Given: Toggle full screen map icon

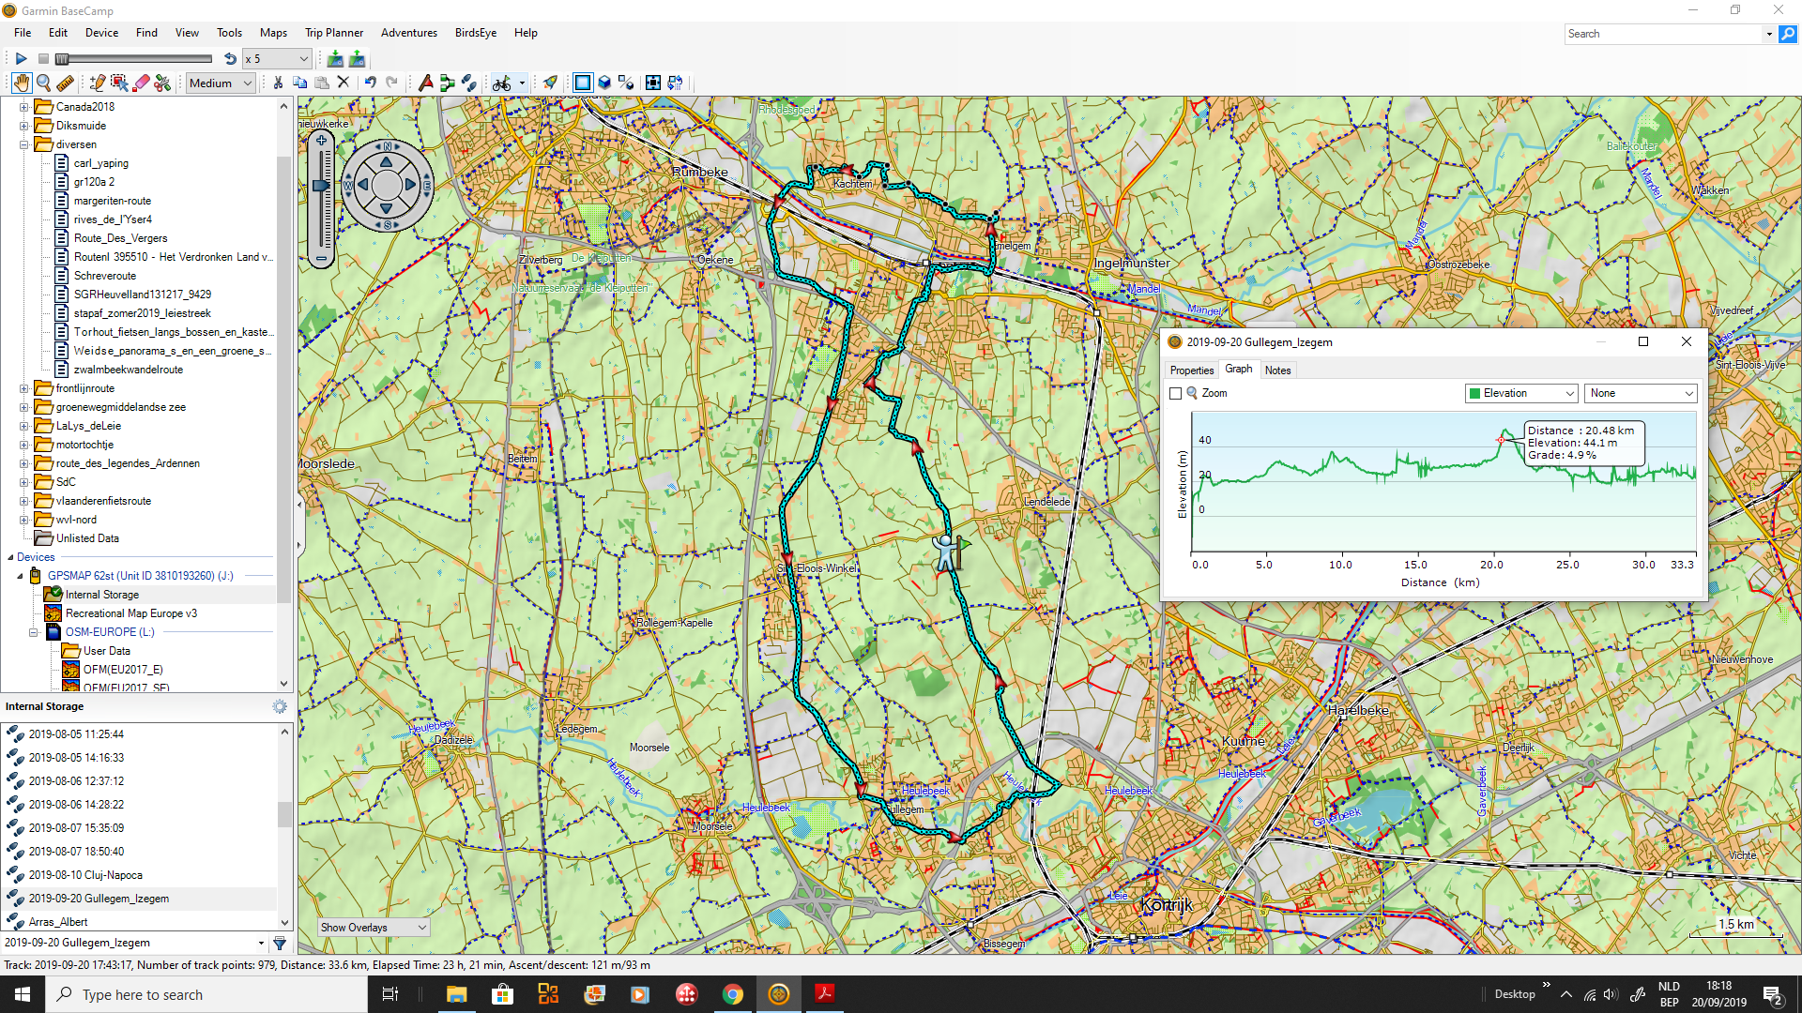Looking at the screenshot, I should point(652,83).
